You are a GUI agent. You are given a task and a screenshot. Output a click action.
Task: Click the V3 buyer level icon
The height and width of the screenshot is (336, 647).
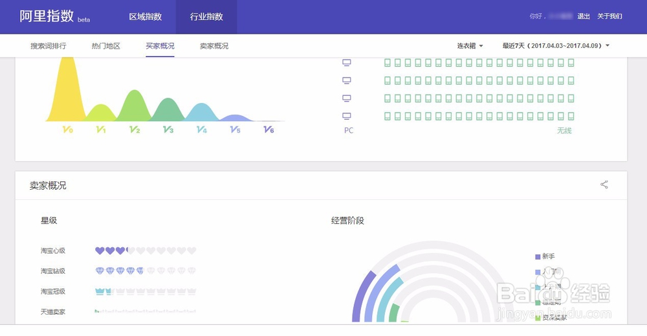(x=168, y=129)
